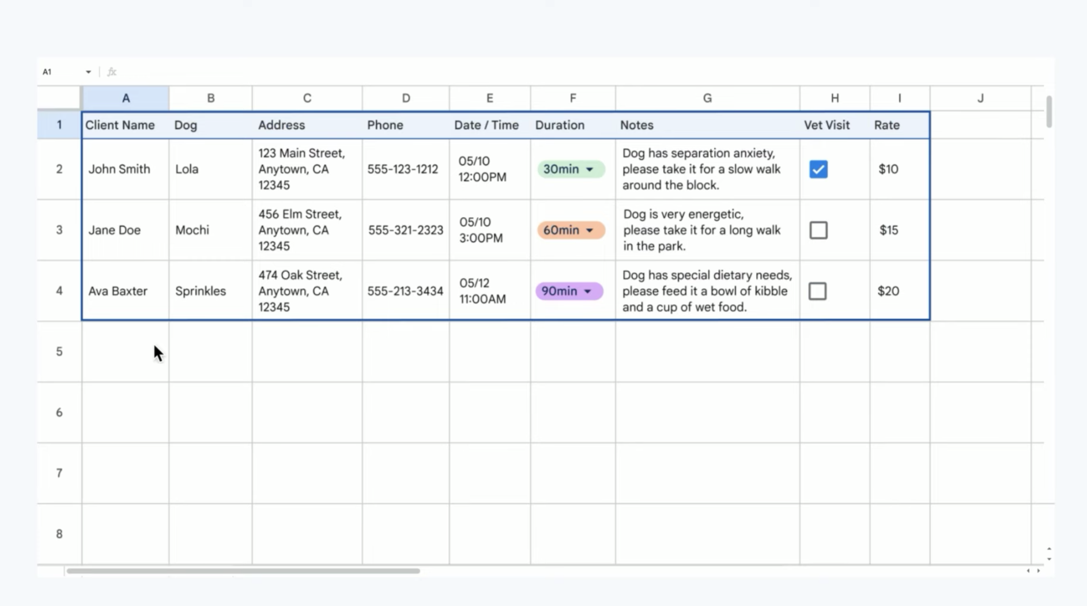
Task: Click the scroll up arrow icon
Action: click(1049, 549)
